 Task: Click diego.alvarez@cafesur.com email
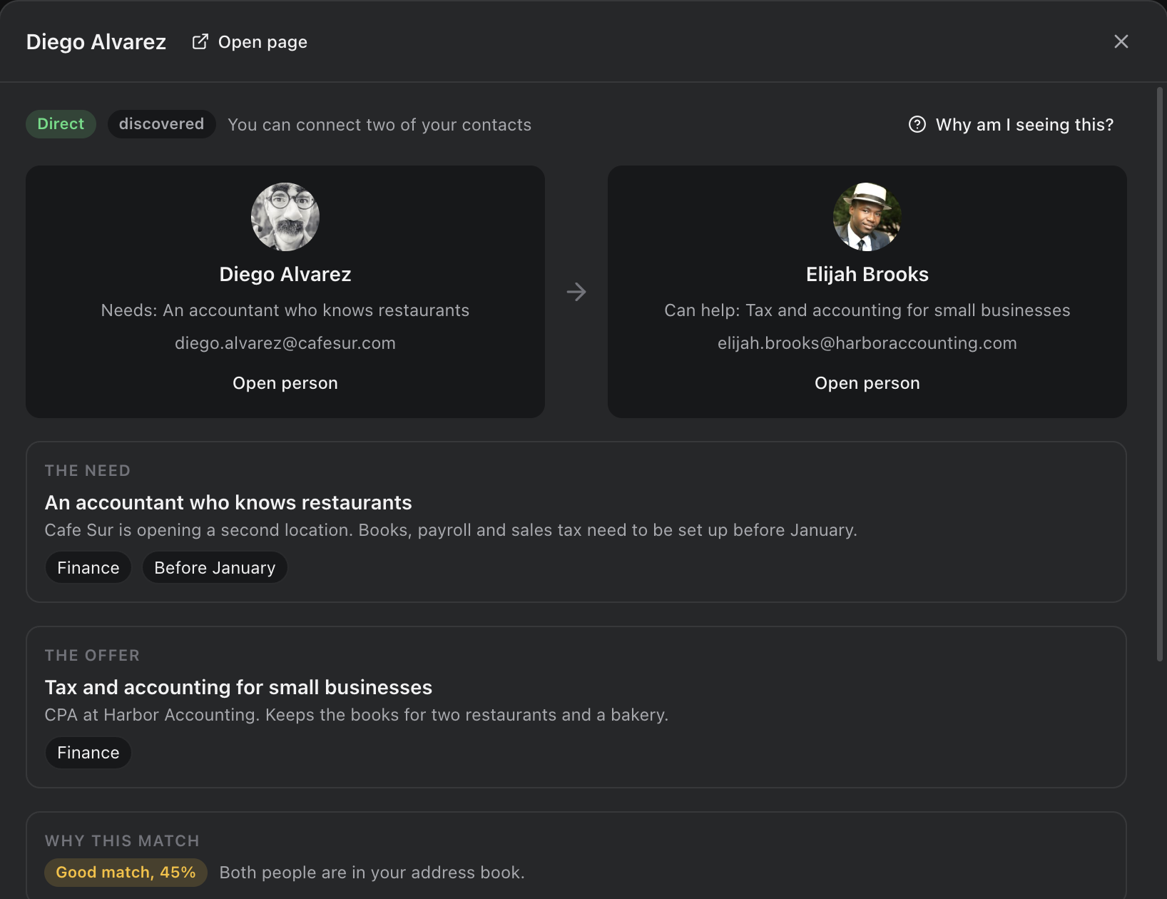point(285,343)
